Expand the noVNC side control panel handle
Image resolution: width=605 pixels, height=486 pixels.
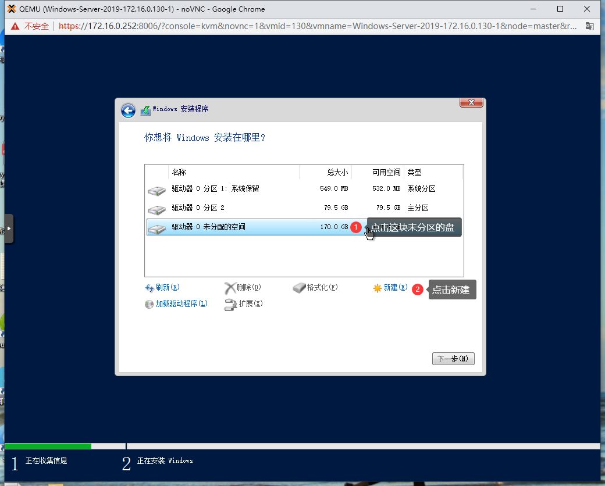pyautogui.click(x=9, y=228)
